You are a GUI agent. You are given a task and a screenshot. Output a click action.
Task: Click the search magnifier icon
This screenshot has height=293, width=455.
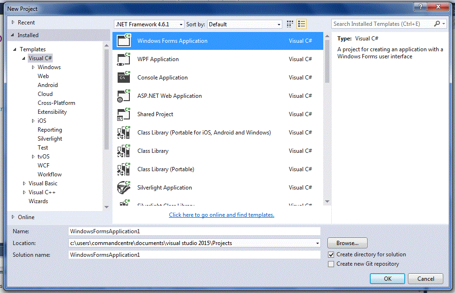[x=437, y=24]
